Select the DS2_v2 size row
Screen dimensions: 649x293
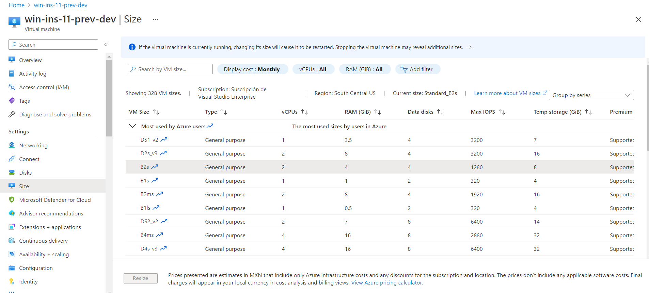(x=380, y=221)
